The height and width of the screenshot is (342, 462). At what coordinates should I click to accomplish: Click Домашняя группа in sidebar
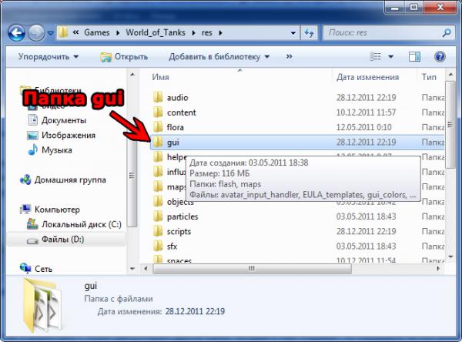[70, 179]
